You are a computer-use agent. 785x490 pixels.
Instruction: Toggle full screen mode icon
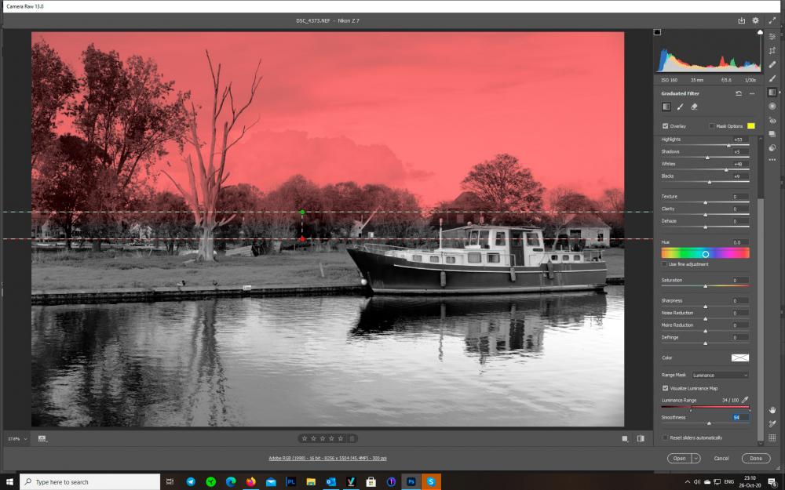pyautogui.click(x=772, y=20)
